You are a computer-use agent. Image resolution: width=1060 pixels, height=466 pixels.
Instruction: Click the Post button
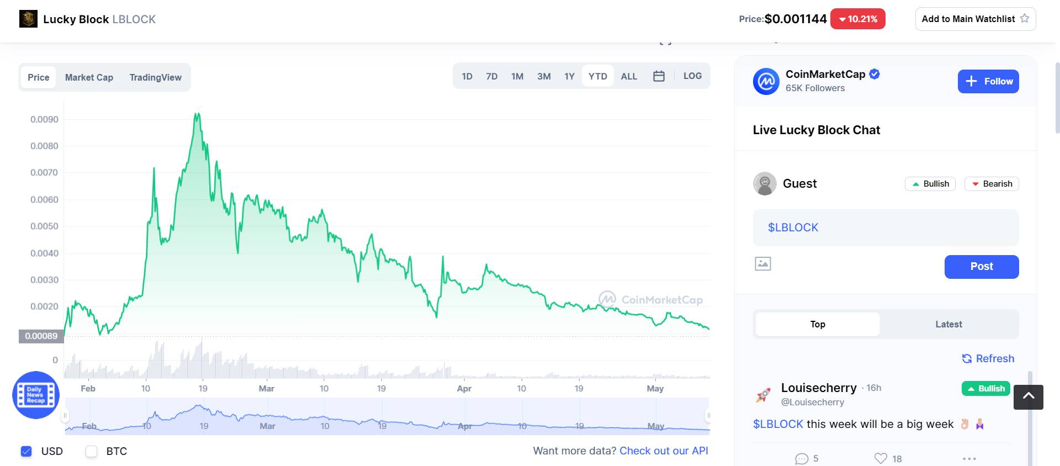982,267
